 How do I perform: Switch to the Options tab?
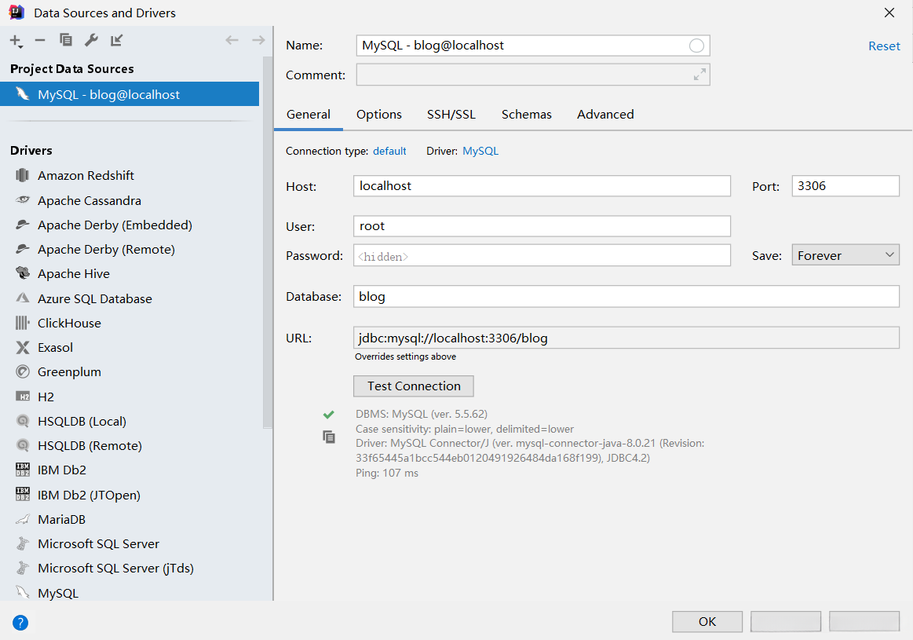pyautogui.click(x=379, y=115)
